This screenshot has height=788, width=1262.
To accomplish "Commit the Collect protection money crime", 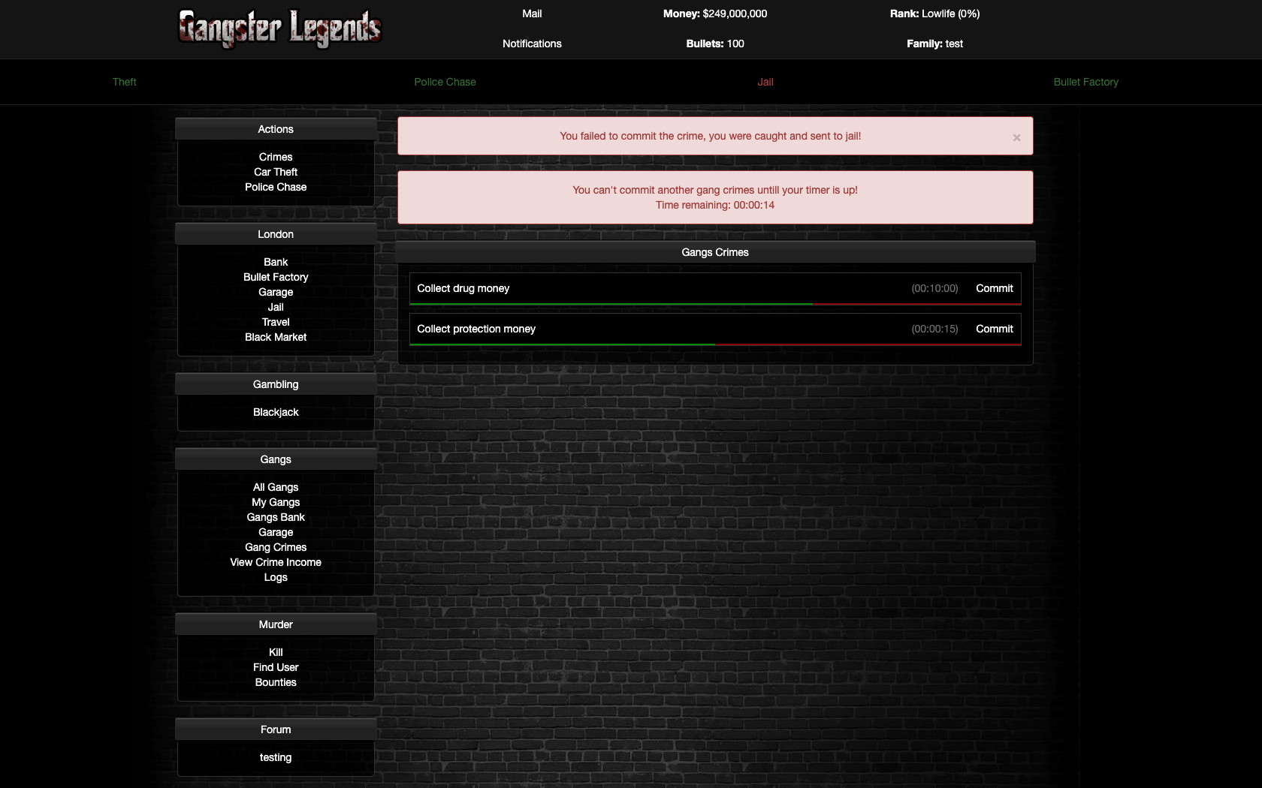I will click(x=994, y=329).
